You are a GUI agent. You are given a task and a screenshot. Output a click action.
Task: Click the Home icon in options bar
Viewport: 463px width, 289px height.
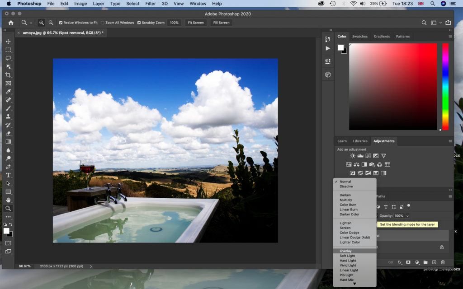click(x=11, y=23)
